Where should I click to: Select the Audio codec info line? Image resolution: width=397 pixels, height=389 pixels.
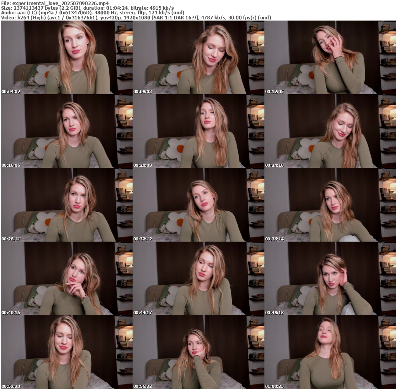point(93,13)
